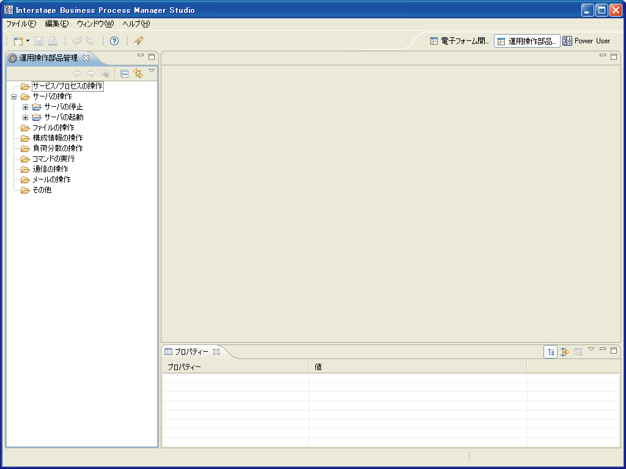Expand the サーバの起動 node
This screenshot has width=626, height=469.
click(x=25, y=118)
